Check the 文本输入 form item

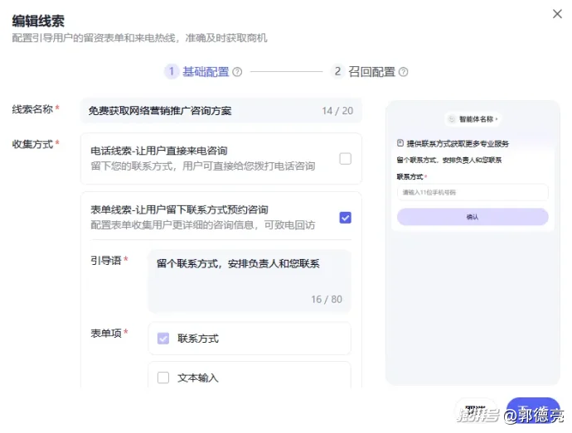(163, 378)
